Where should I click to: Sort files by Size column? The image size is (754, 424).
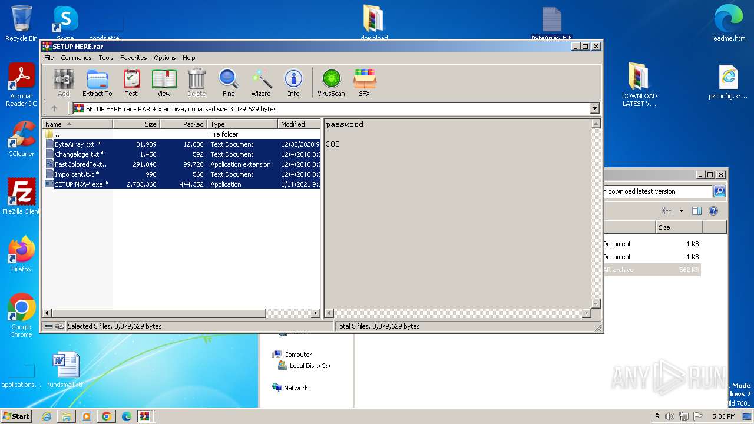coord(136,124)
